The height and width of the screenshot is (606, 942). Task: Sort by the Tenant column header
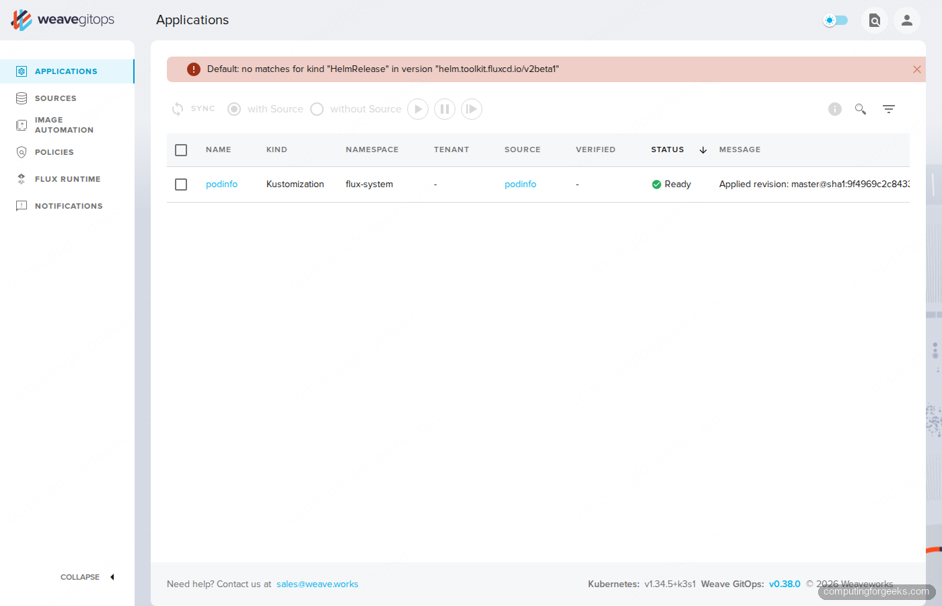(451, 149)
